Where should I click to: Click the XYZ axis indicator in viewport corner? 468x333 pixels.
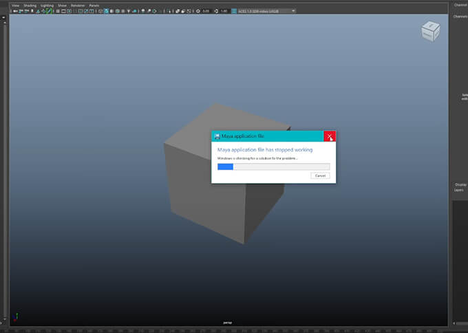click(x=17, y=318)
